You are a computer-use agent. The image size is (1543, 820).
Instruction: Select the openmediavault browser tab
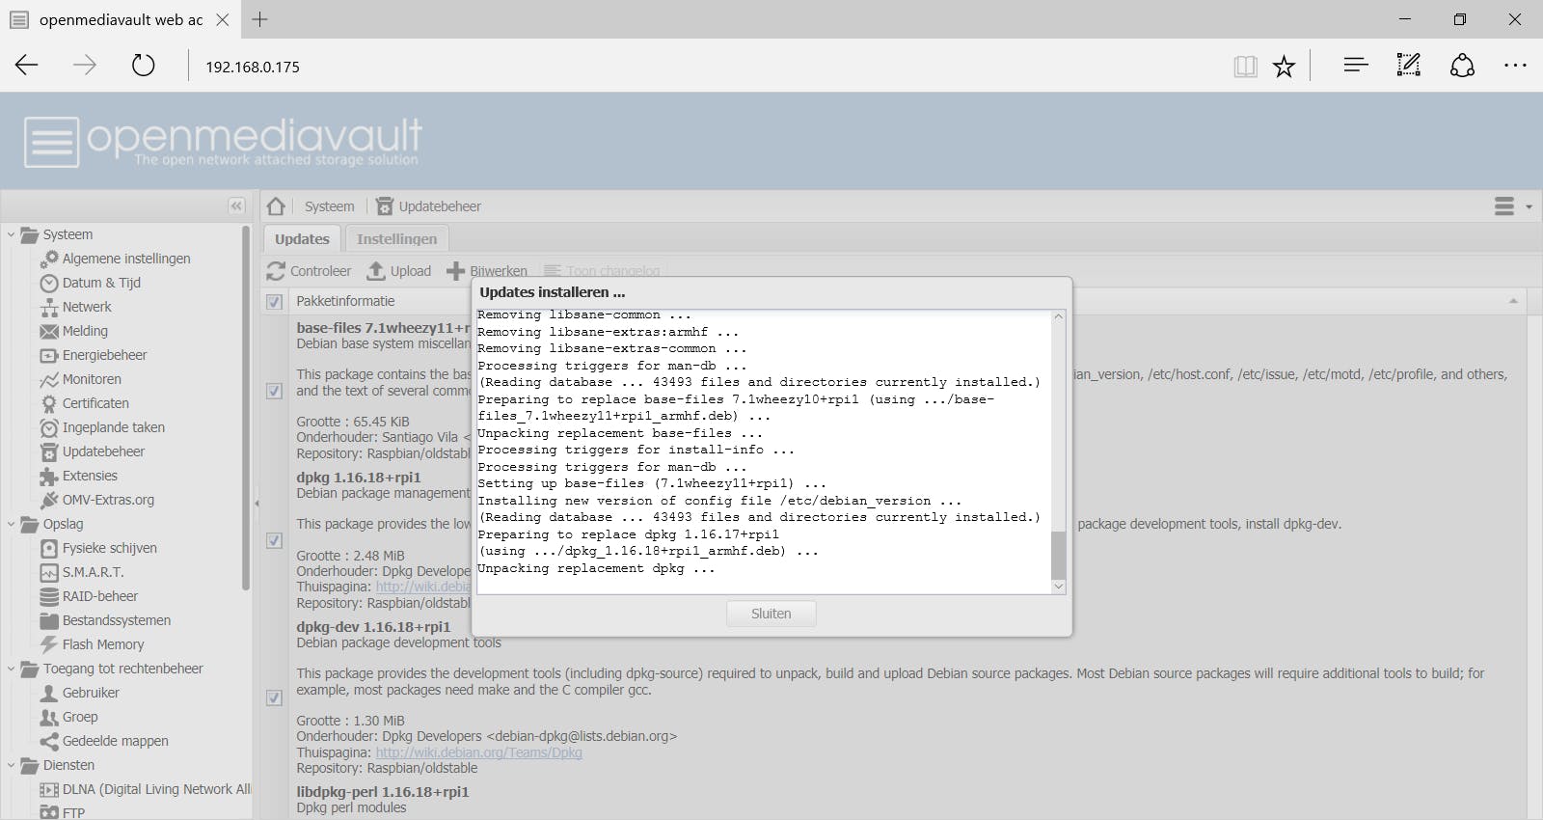pyautogui.click(x=120, y=19)
